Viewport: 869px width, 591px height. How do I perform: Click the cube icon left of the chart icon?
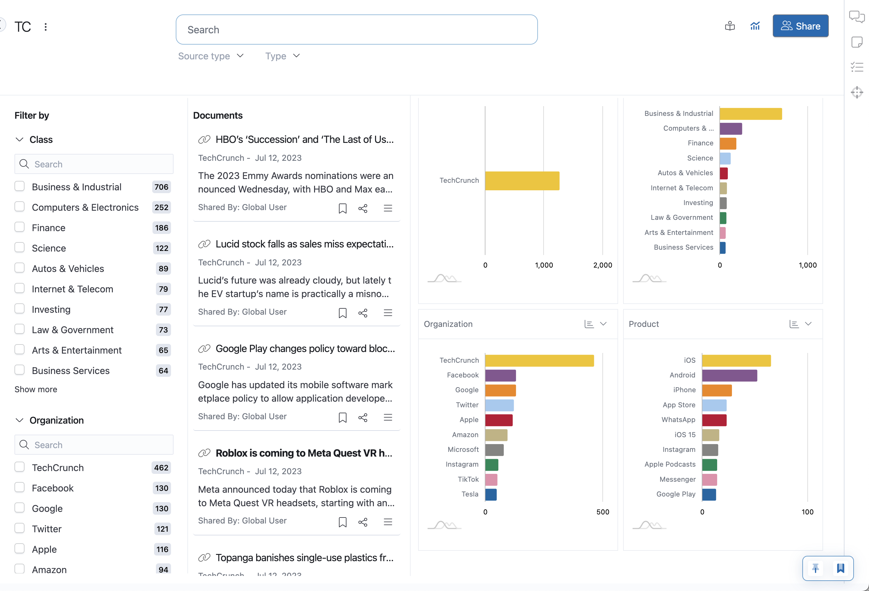729,26
